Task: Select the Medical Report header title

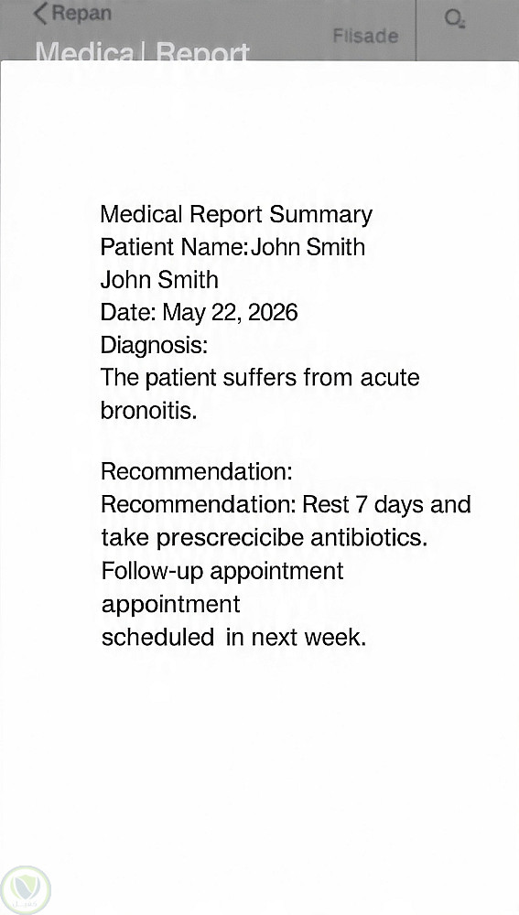Action: tap(143, 52)
